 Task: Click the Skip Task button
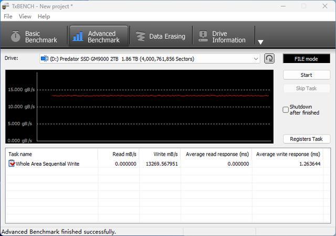[307, 88]
